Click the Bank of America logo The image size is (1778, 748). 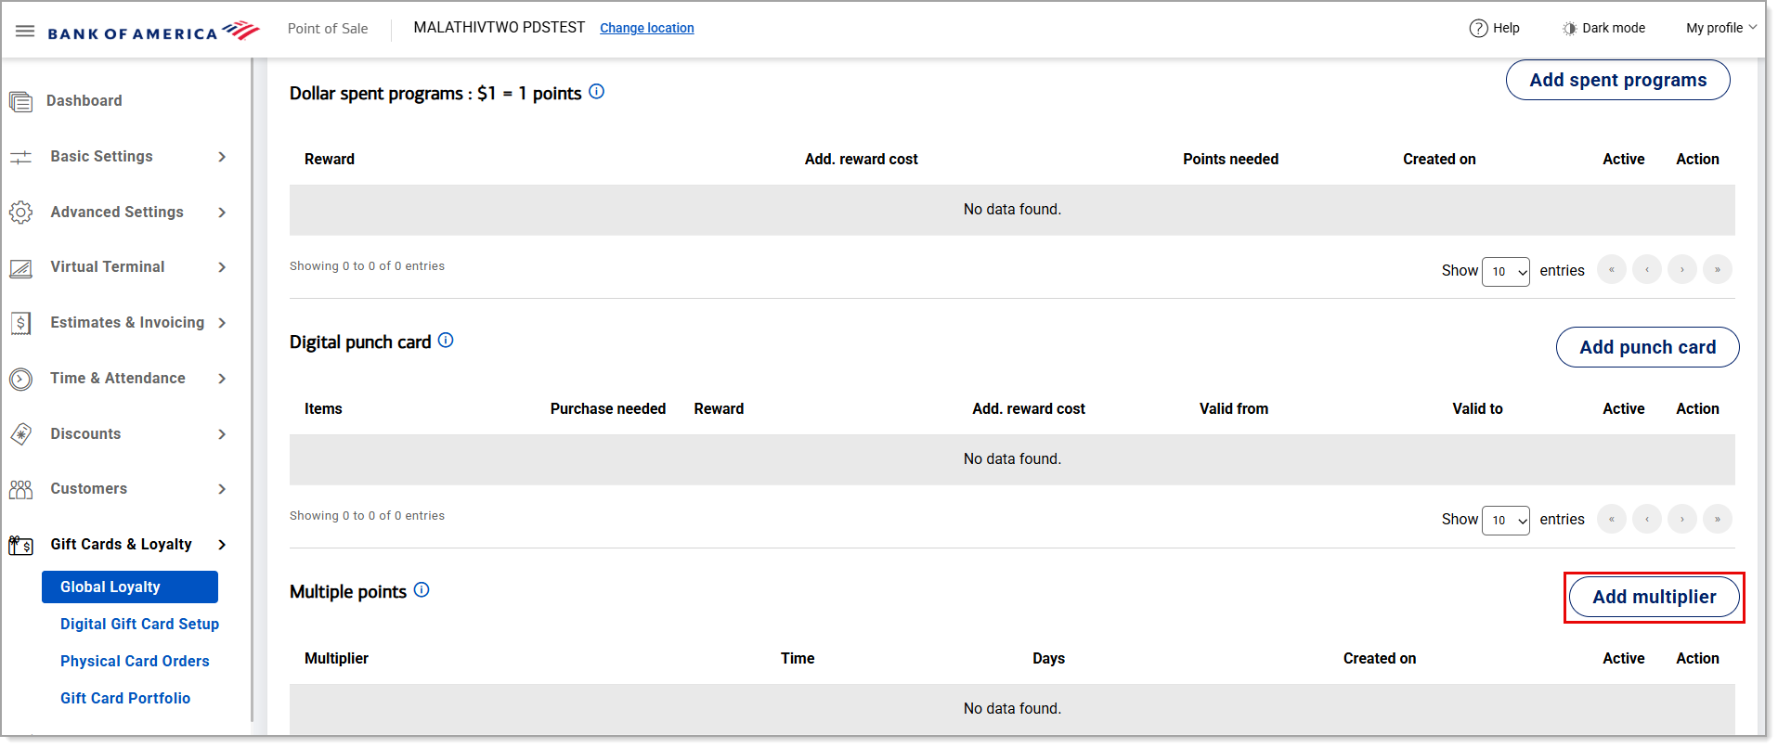tap(154, 32)
